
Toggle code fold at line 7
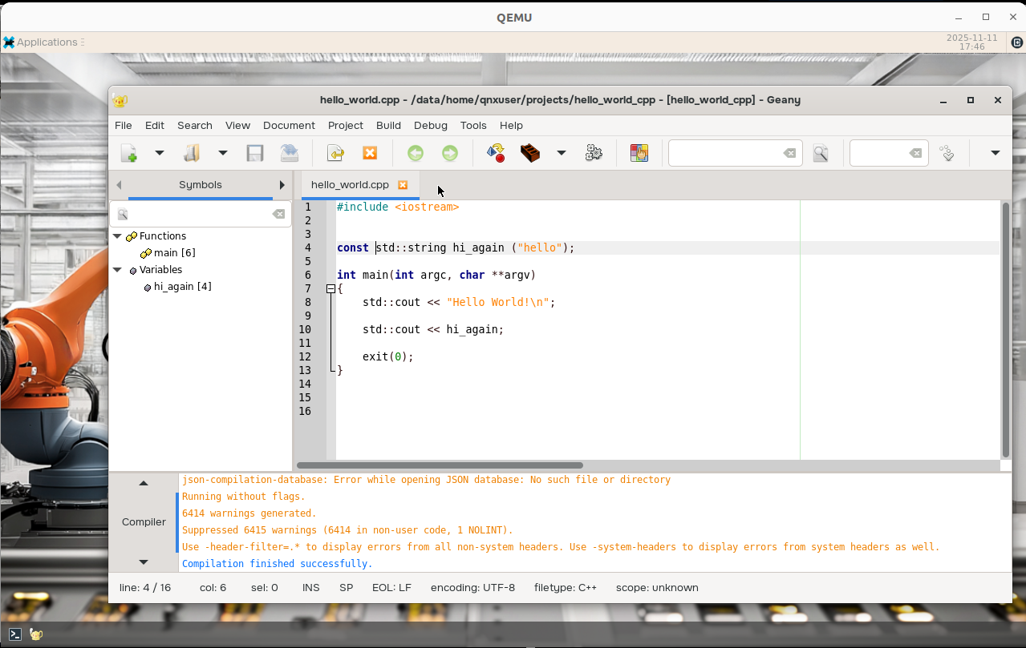point(331,289)
